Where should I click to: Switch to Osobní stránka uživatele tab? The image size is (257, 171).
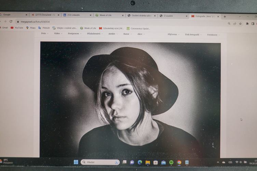141,16
